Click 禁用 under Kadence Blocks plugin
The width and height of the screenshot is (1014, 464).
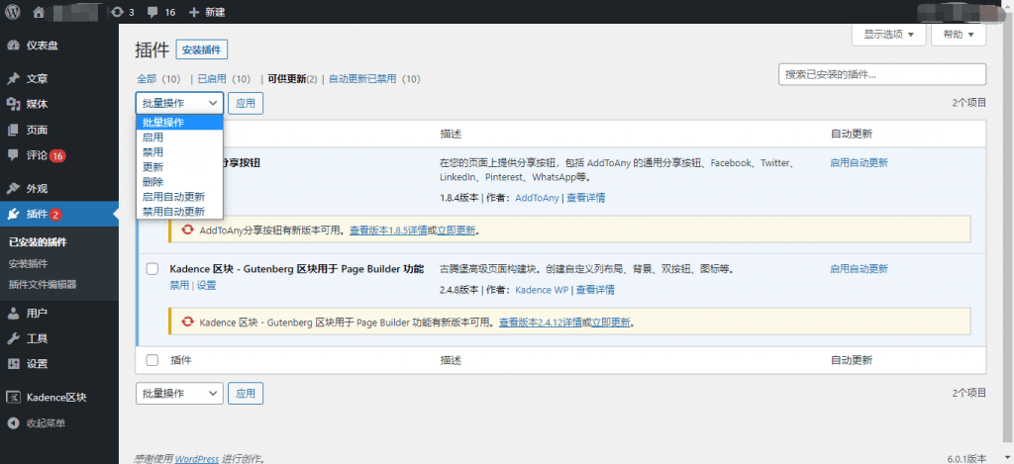pyautogui.click(x=179, y=285)
